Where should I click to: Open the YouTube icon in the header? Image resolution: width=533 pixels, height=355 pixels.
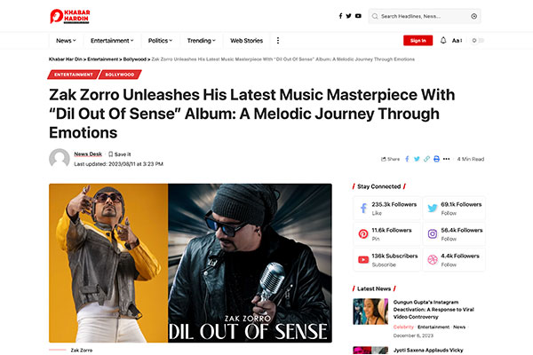tap(358, 16)
